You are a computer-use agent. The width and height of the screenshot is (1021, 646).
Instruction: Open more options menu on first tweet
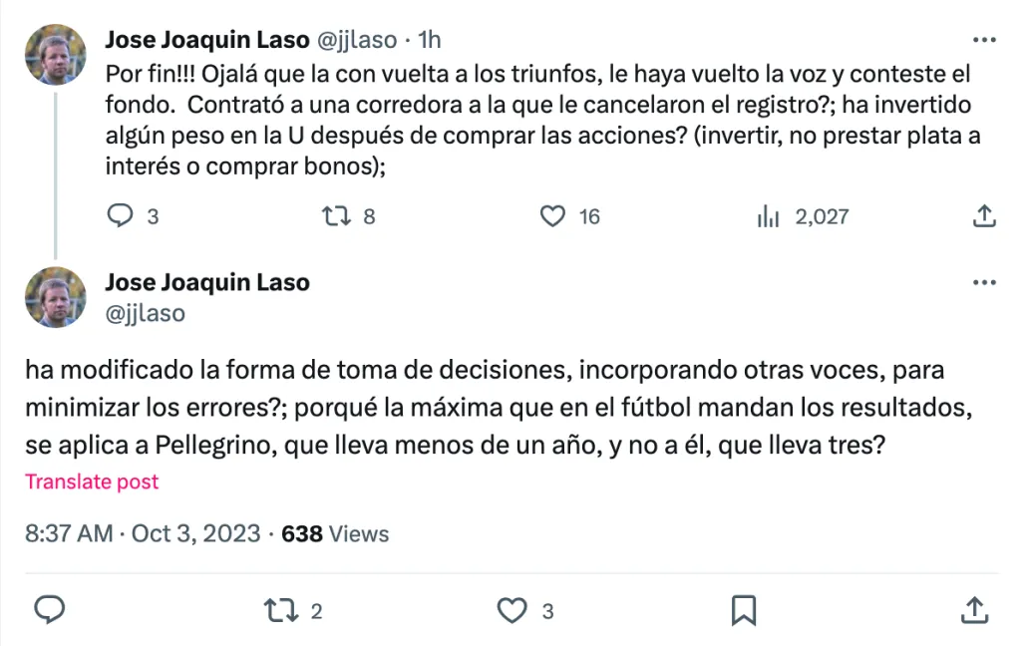(x=983, y=40)
